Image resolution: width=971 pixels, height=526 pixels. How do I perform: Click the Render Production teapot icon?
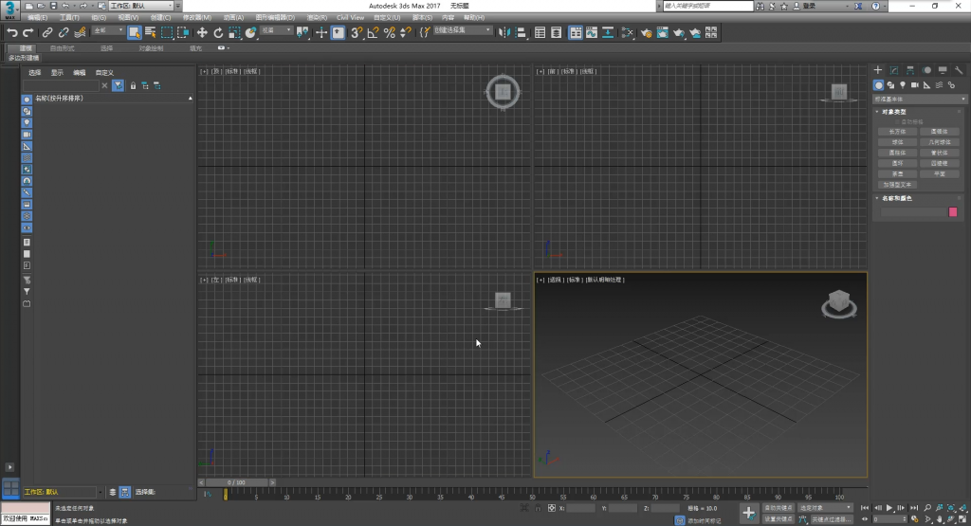(x=679, y=33)
